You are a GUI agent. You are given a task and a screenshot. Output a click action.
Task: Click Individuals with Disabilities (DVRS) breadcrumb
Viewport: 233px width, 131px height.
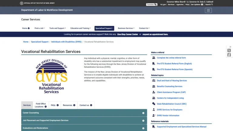66,42
